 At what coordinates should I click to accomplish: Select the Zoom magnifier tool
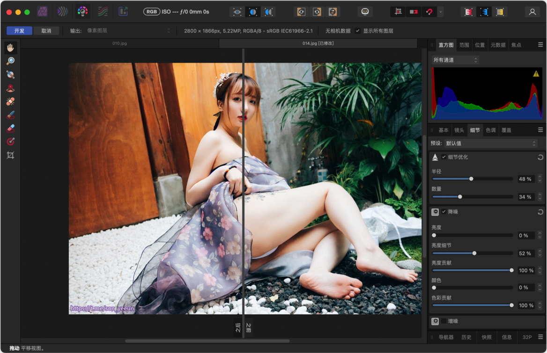click(10, 61)
